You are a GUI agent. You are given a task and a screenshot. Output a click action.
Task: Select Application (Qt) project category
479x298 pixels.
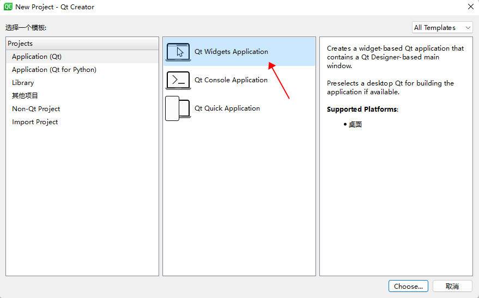pyautogui.click(x=82, y=57)
